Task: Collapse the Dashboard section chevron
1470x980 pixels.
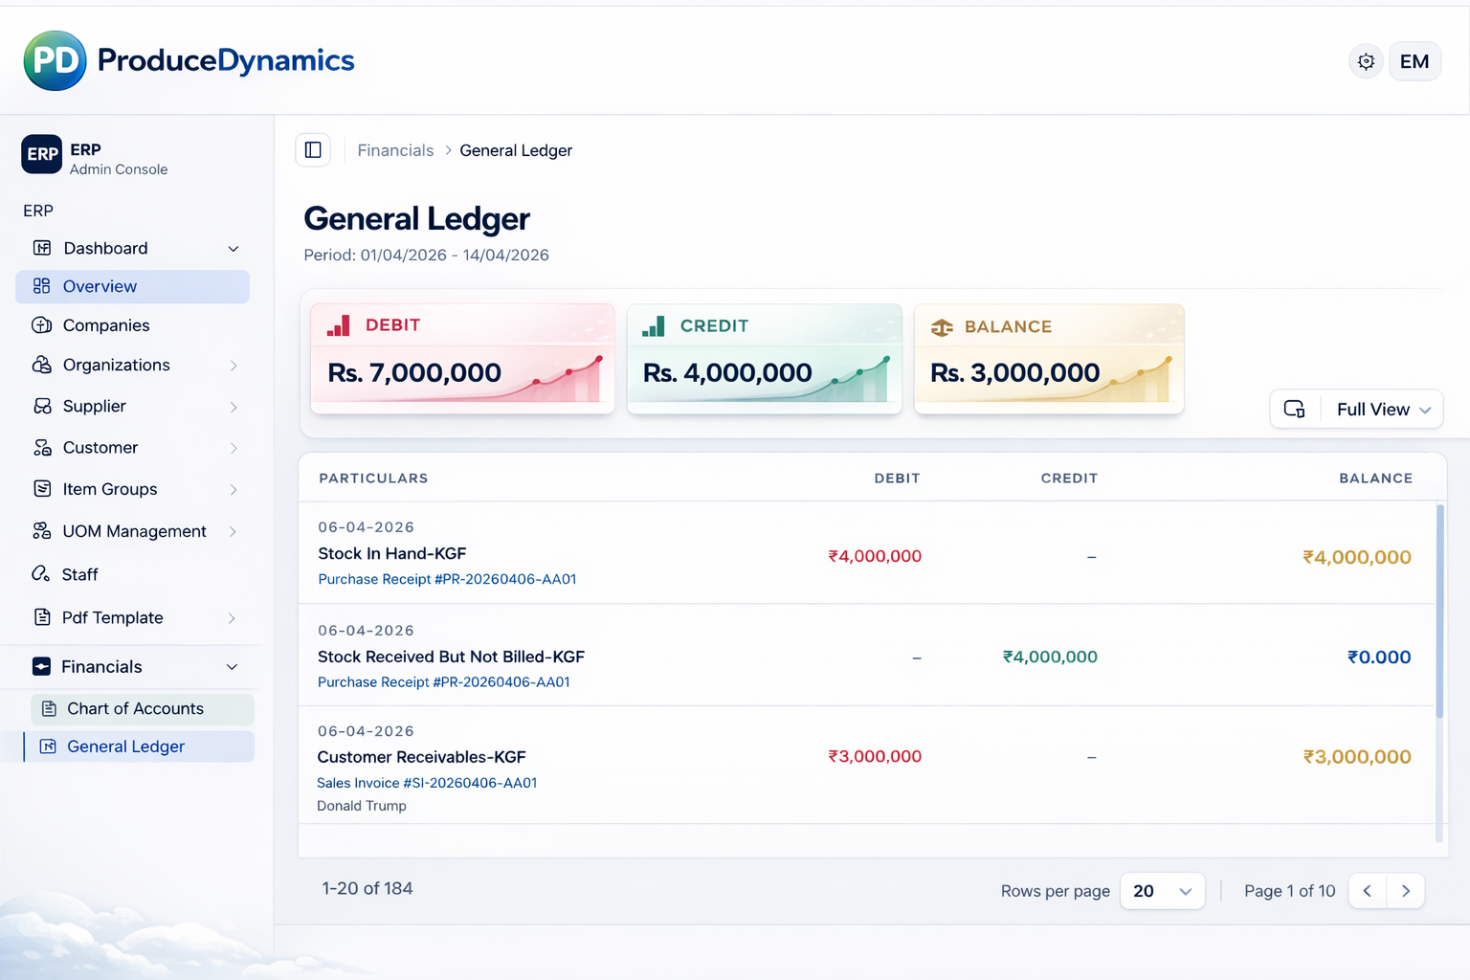Action: coord(234,248)
